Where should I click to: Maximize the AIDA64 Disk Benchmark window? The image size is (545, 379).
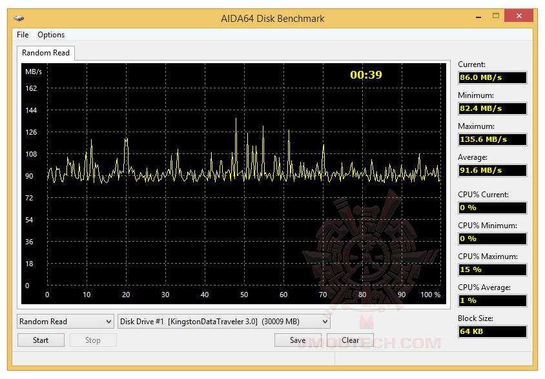tap(496, 16)
